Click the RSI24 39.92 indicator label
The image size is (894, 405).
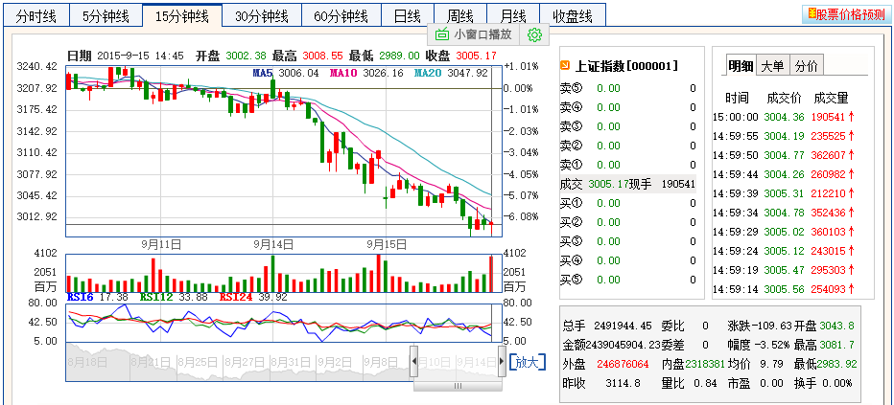tap(253, 297)
